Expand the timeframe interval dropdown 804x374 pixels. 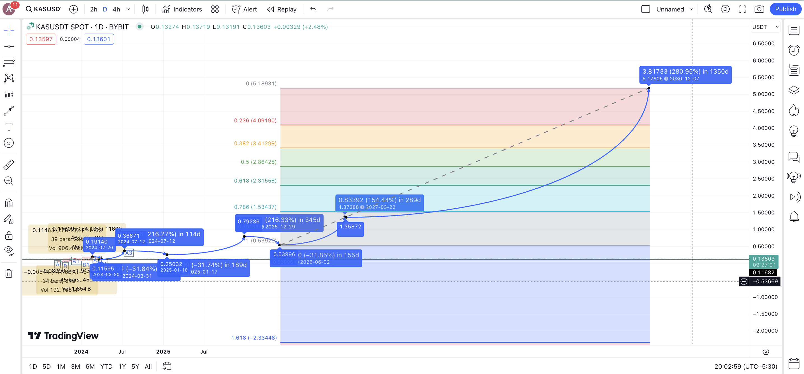click(128, 9)
